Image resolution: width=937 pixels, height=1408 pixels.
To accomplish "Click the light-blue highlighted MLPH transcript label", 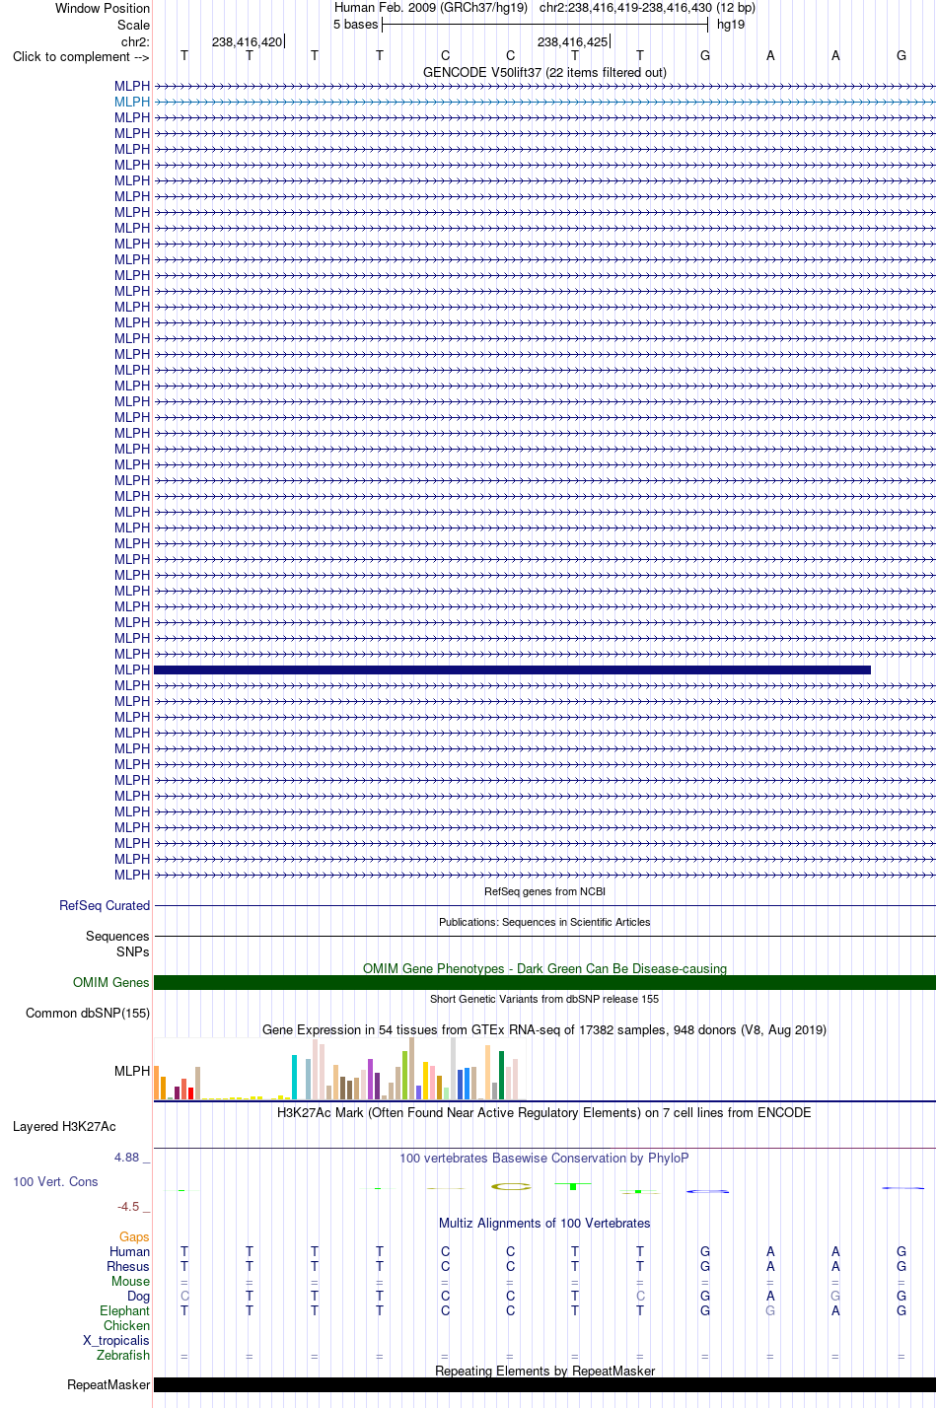I will 132,102.
